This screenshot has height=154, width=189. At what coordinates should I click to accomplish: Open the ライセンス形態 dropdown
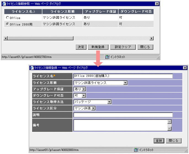click(125, 83)
